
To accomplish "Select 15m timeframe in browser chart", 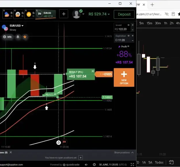I will [x=149, y=23].
